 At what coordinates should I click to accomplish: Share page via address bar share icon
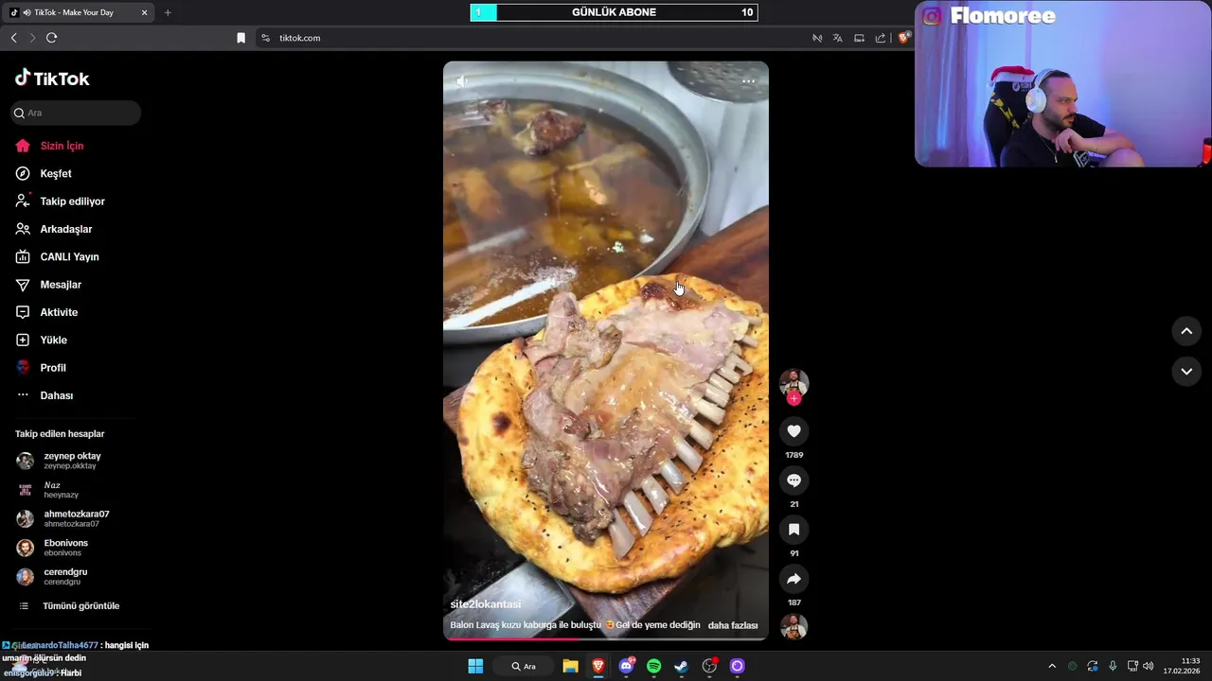[x=881, y=38]
